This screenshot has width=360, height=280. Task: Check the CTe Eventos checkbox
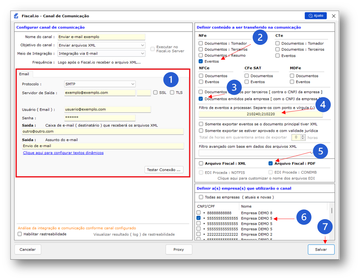(x=277, y=56)
